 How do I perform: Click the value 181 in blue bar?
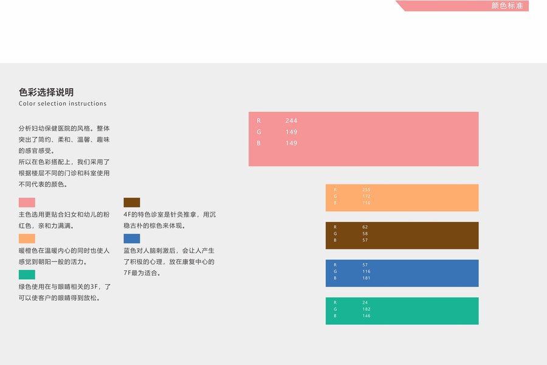(x=366, y=278)
